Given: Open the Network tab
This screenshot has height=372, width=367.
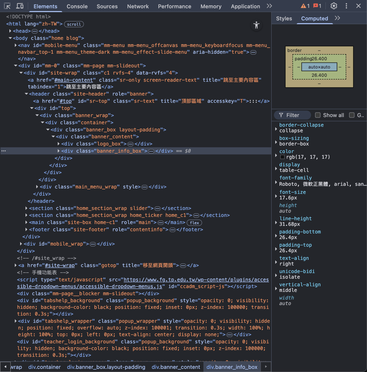Looking at the screenshot, I should (x=138, y=6).
